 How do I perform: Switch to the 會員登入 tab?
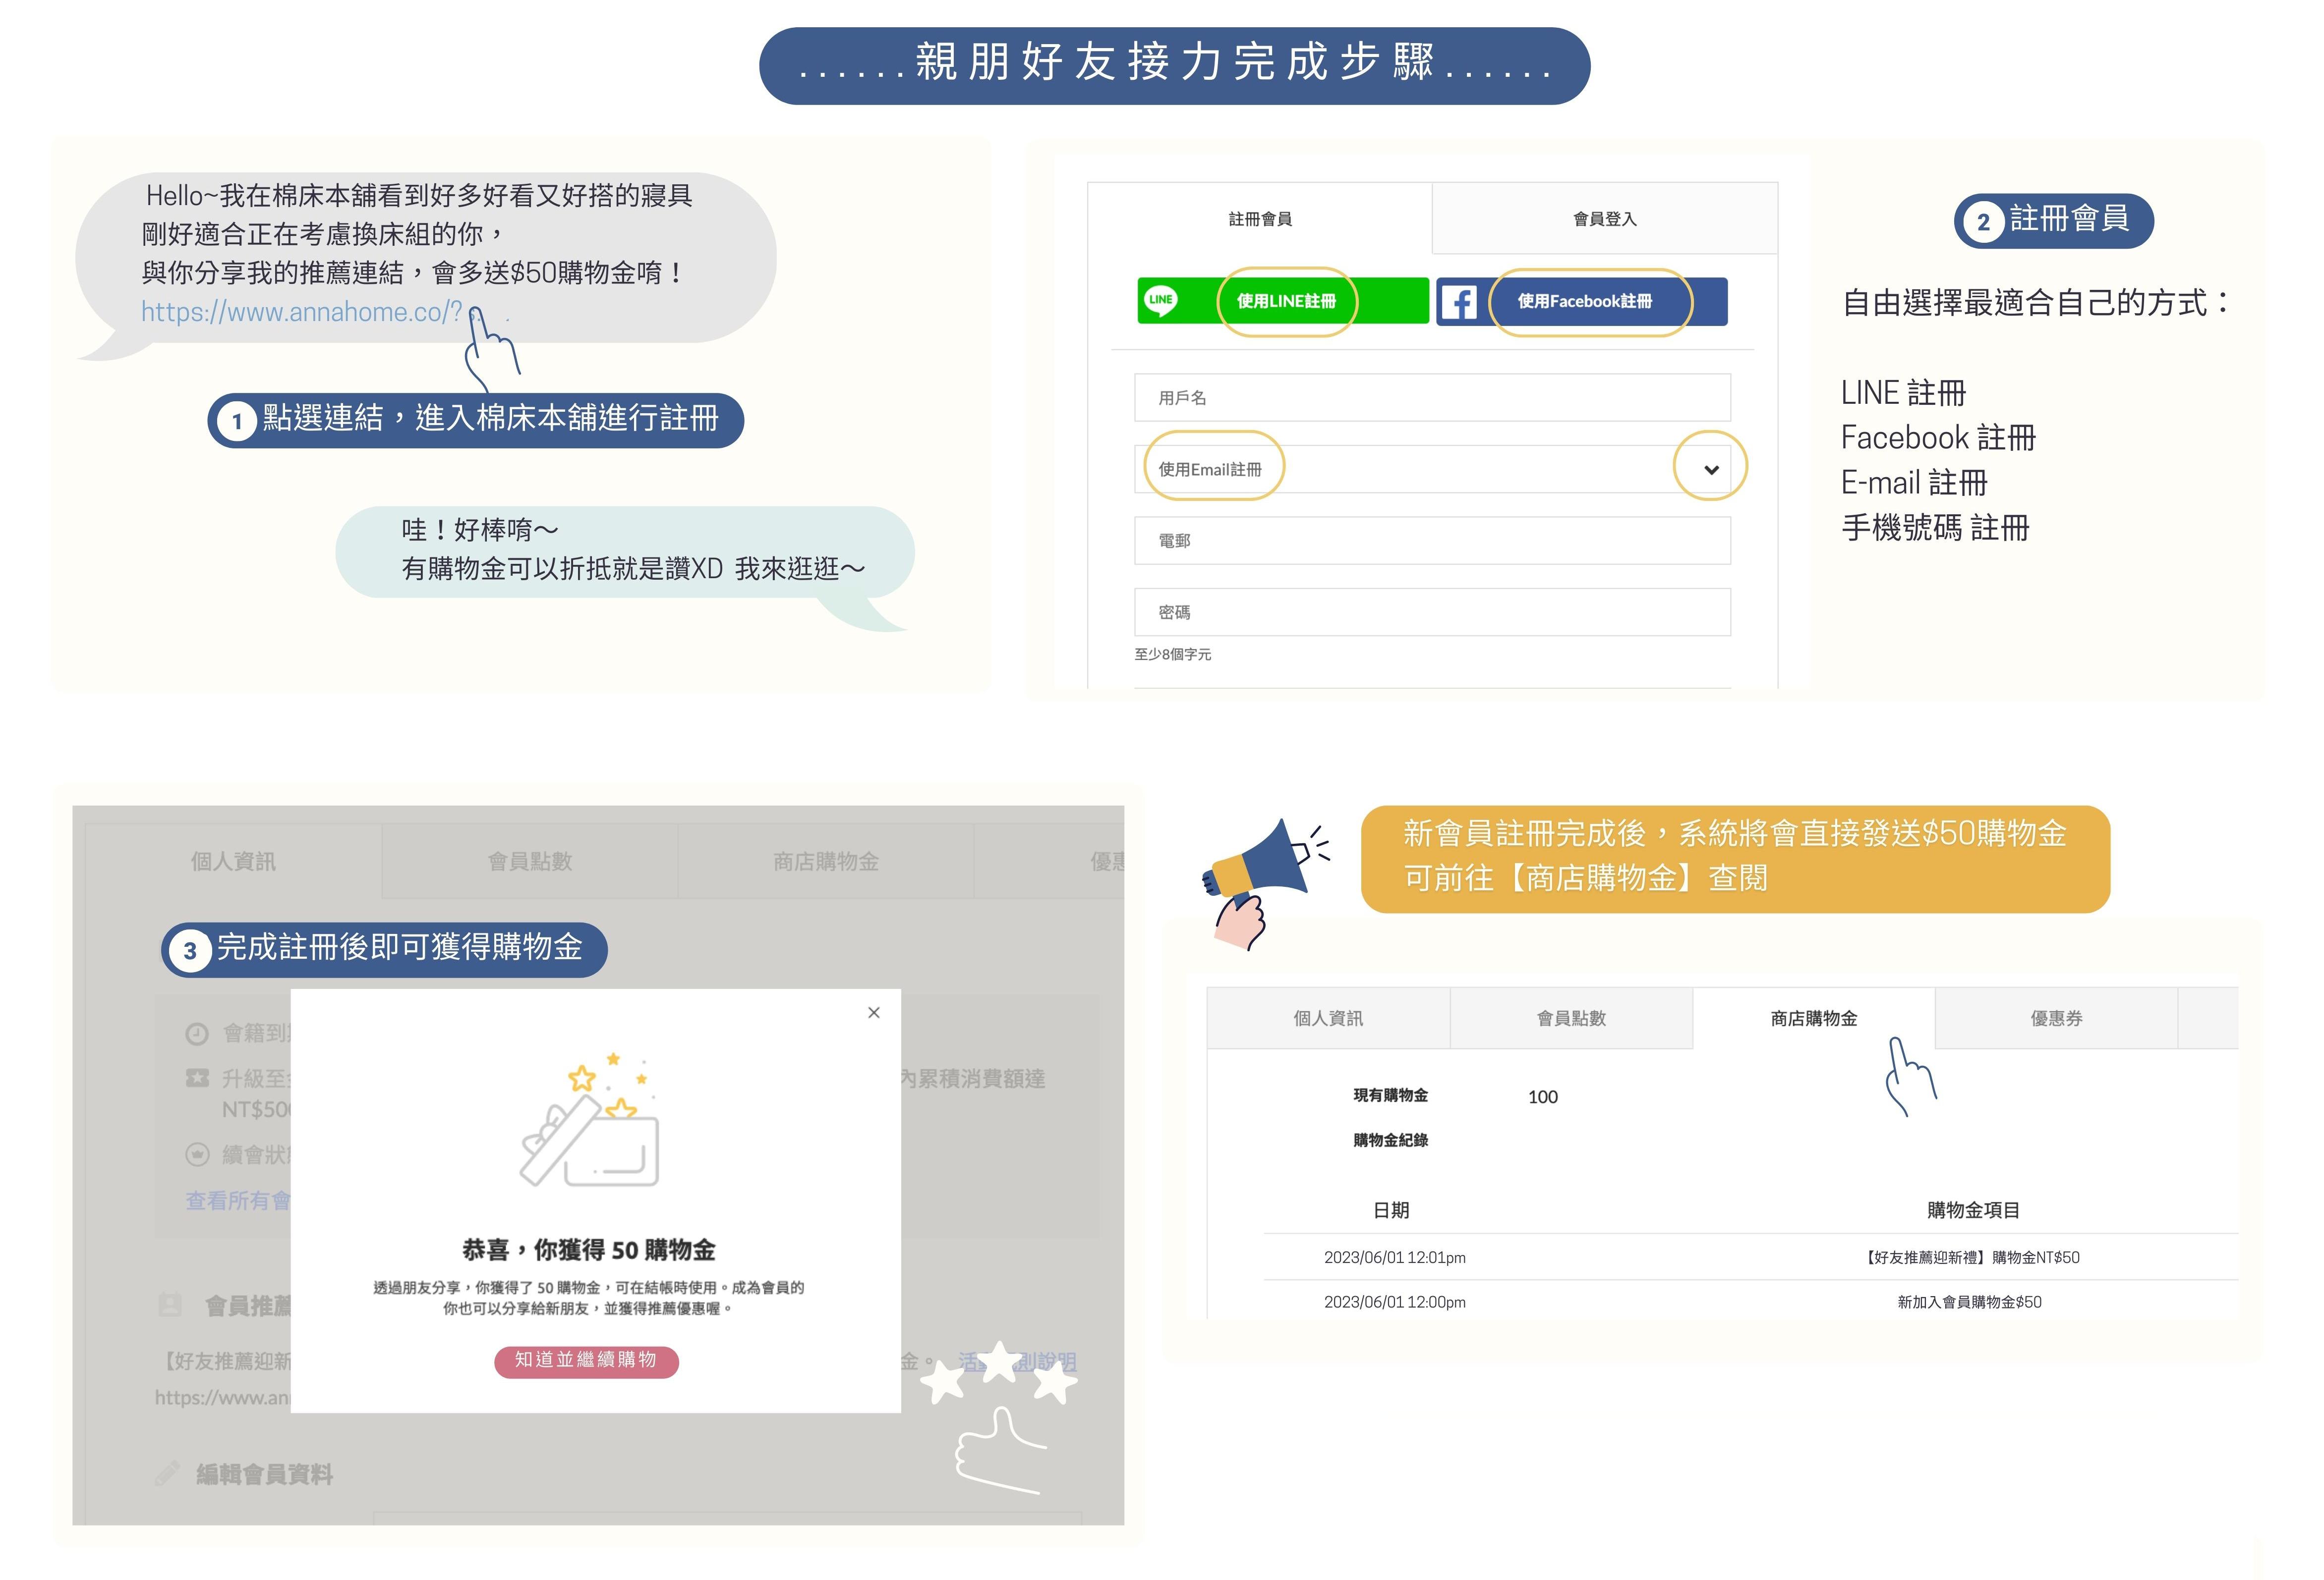pyautogui.click(x=1604, y=219)
